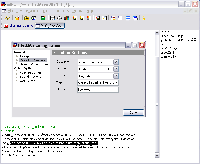Select Groups Connection in the tree
The width and height of the screenshot is (200, 164).
click(34, 64)
